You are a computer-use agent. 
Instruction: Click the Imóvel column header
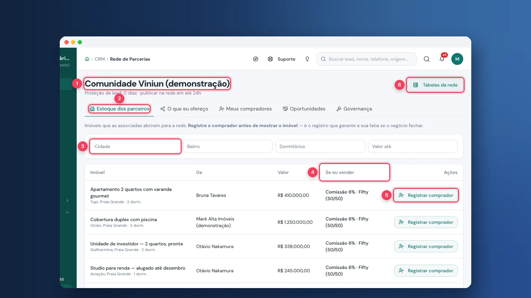(98, 173)
